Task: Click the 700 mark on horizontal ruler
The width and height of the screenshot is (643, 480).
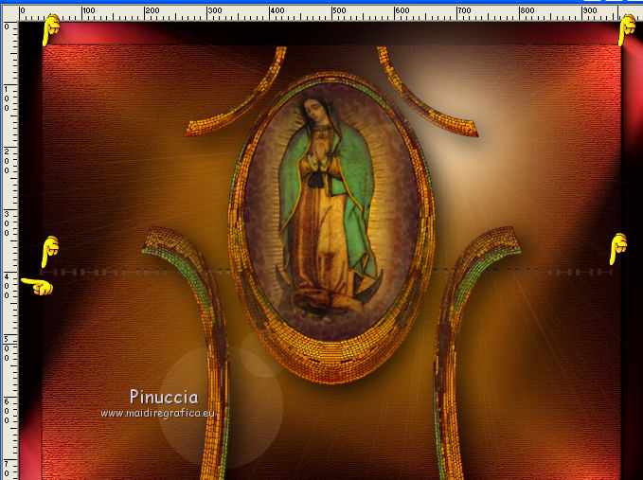Action: [x=464, y=11]
